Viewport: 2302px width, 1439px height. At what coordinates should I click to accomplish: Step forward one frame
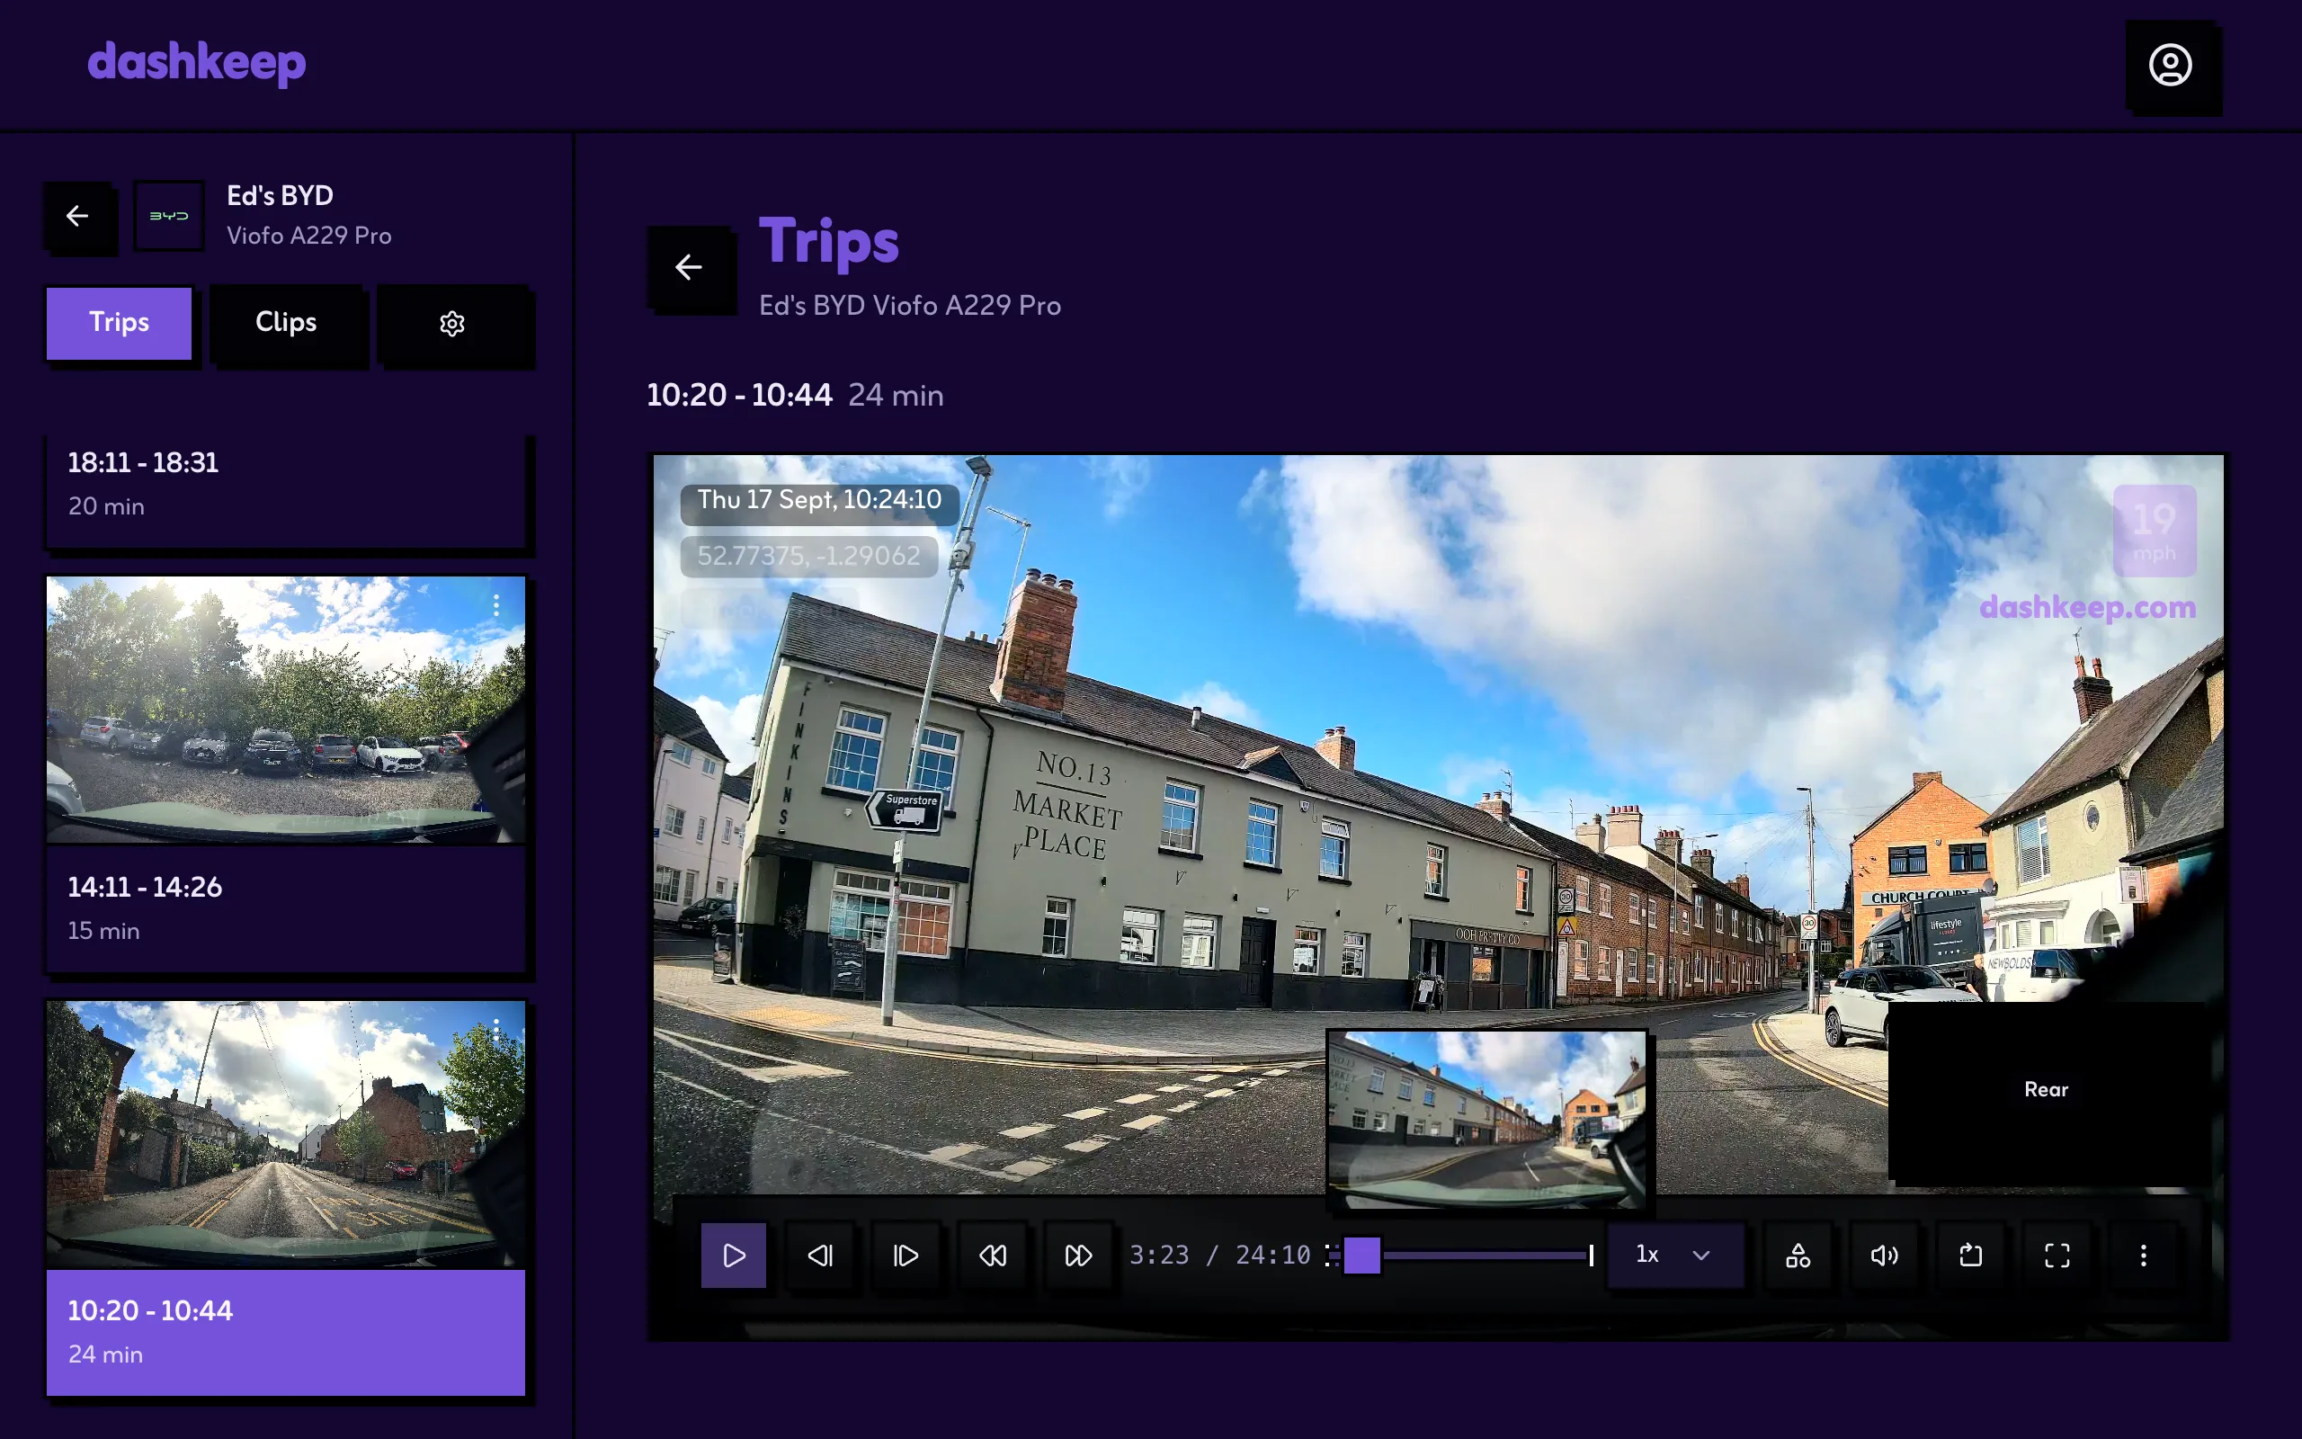point(906,1256)
